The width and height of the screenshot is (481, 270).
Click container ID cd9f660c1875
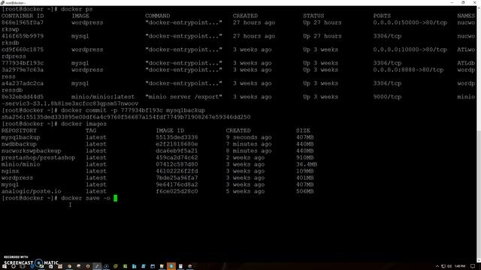[x=23, y=49]
